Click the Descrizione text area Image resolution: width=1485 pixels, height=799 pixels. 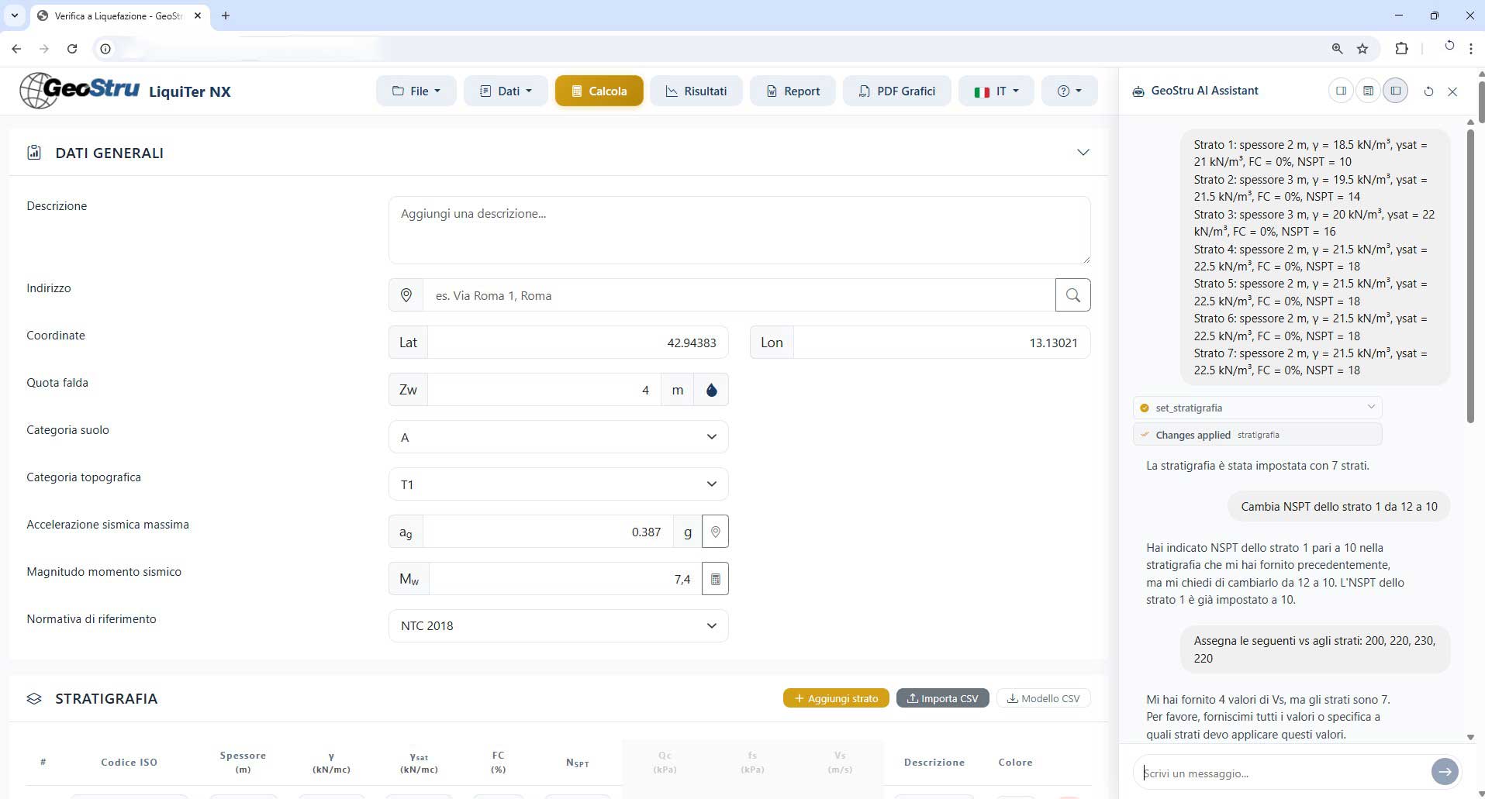pyautogui.click(x=738, y=230)
